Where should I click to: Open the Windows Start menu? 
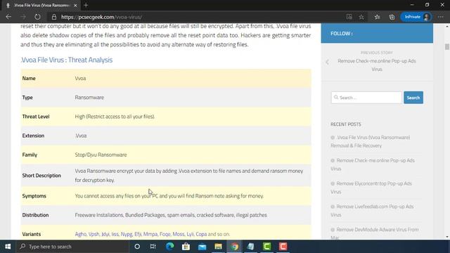tap(8, 247)
